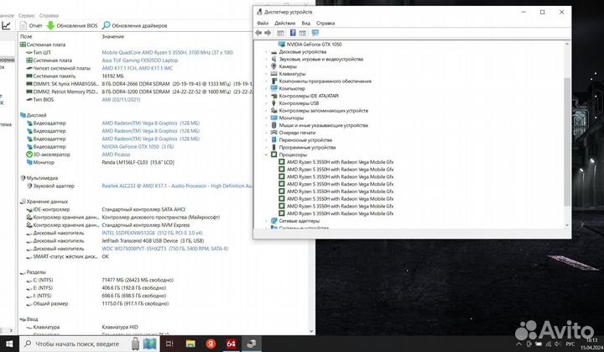604x352 pixels.
Task: Open the blue question mark help icon
Action: 293,33
